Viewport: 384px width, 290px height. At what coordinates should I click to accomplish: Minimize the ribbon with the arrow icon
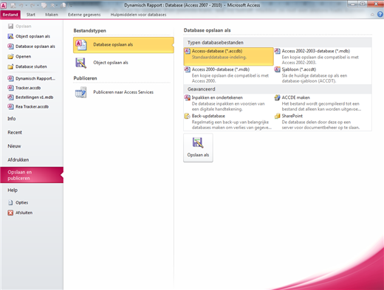(372, 15)
